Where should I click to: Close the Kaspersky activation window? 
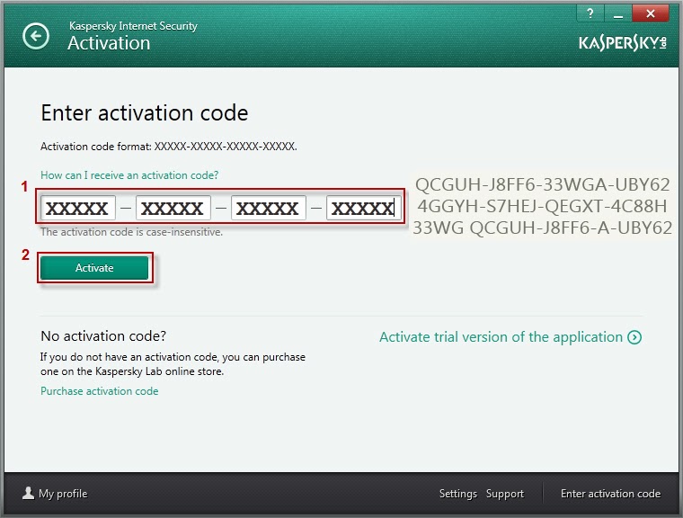pyautogui.click(x=651, y=13)
